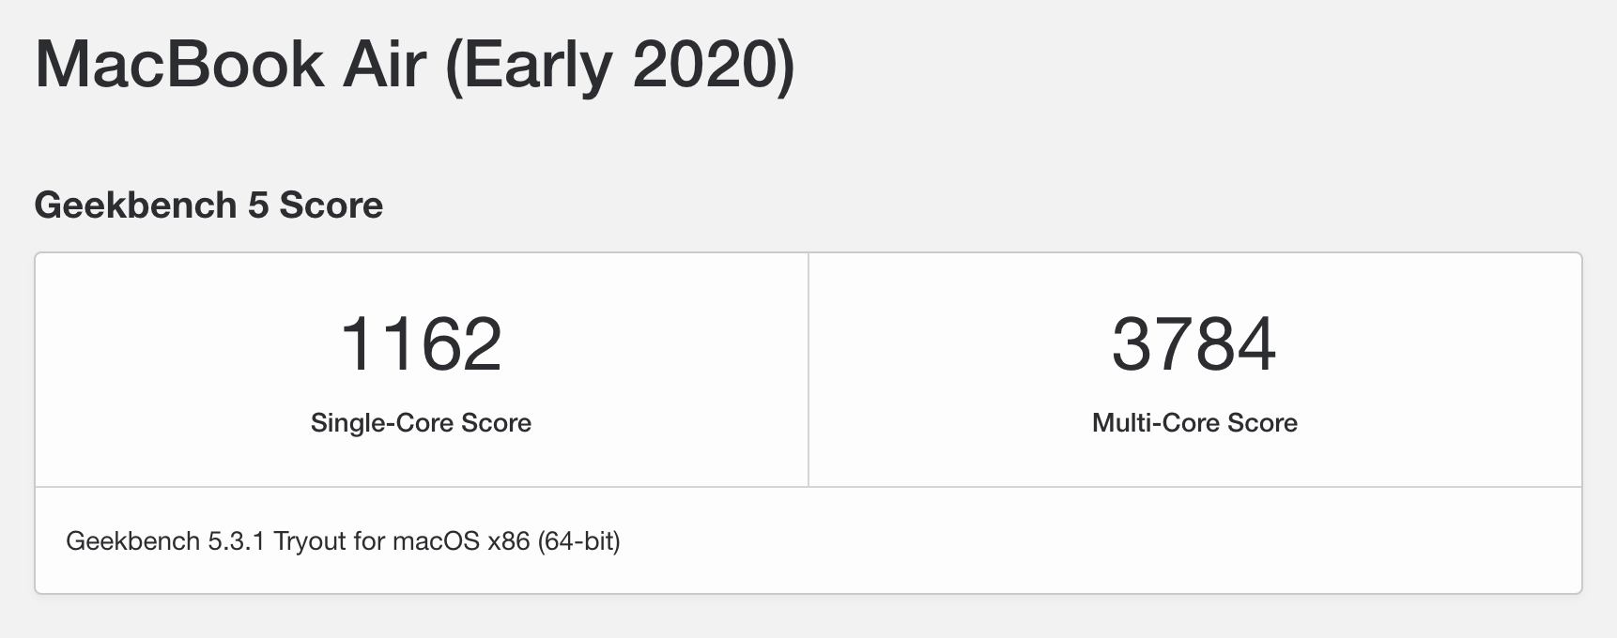Screen dimensions: 1617x638
Task: Click the digit 5 in Geekbench 5 Score heading
Action: [x=258, y=205]
